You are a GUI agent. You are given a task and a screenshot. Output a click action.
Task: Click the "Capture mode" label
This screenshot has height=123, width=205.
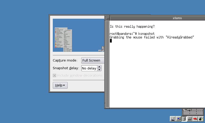point(65,60)
